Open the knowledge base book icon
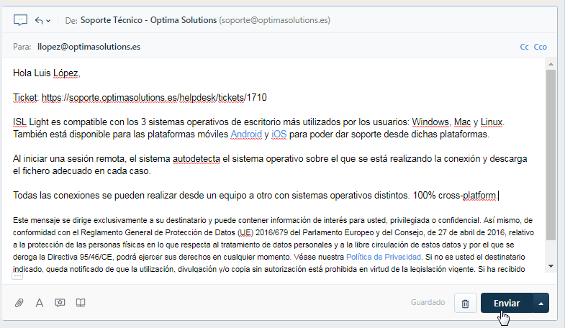The image size is (565, 328). (x=81, y=303)
